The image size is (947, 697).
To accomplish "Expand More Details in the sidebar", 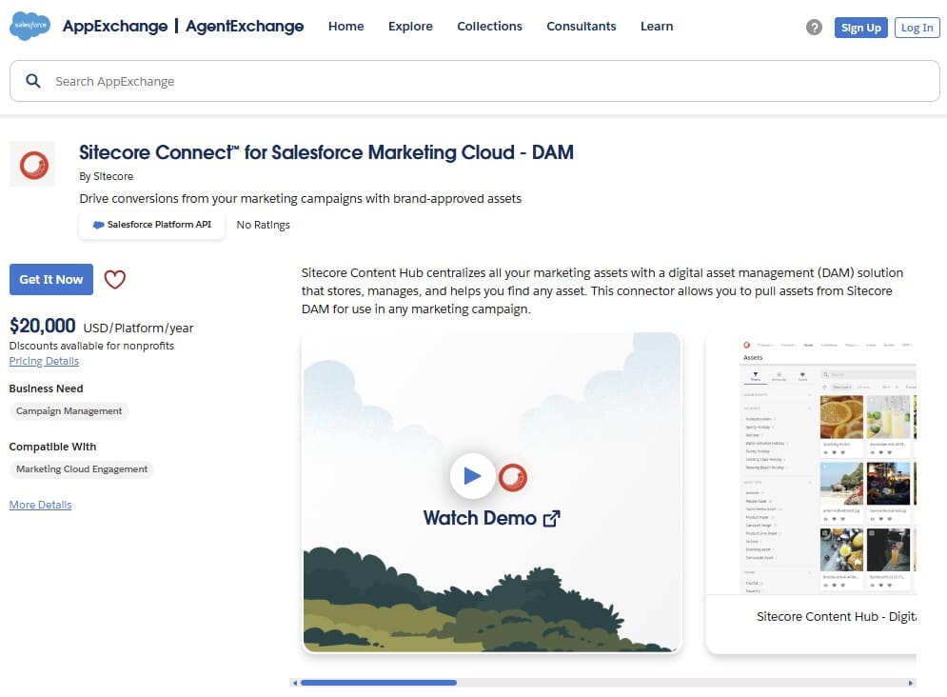I will click(40, 504).
